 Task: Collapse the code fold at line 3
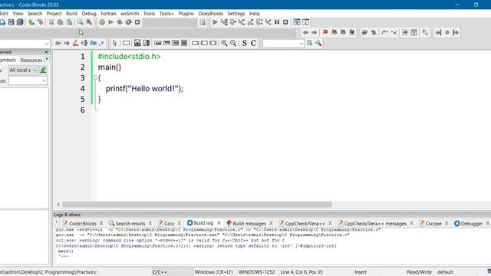click(x=95, y=77)
